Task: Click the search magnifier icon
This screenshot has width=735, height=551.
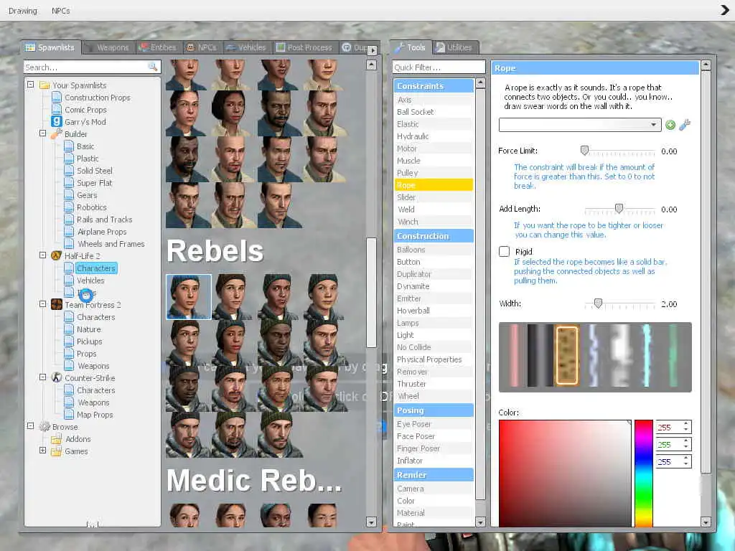Action: coord(153,67)
